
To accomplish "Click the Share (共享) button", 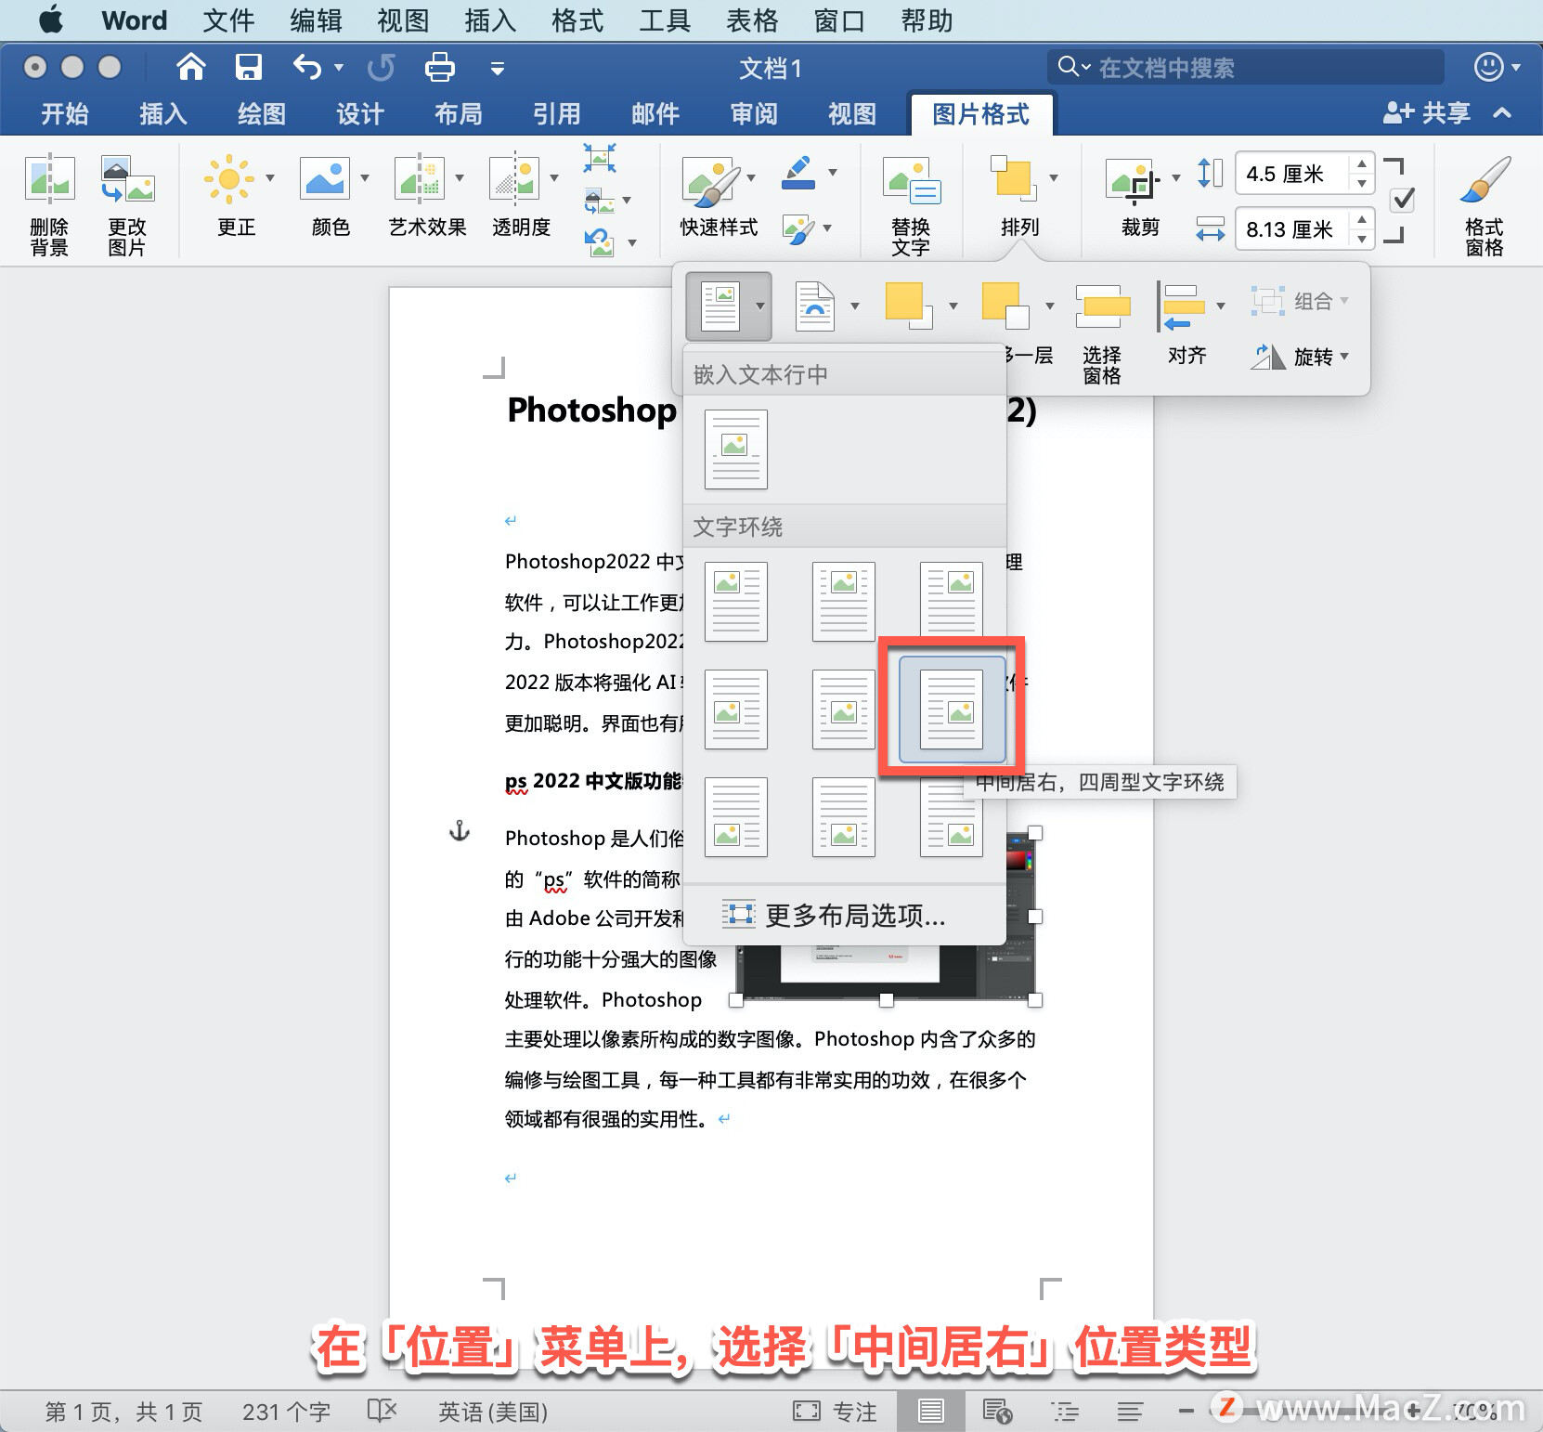I will pyautogui.click(x=1427, y=113).
